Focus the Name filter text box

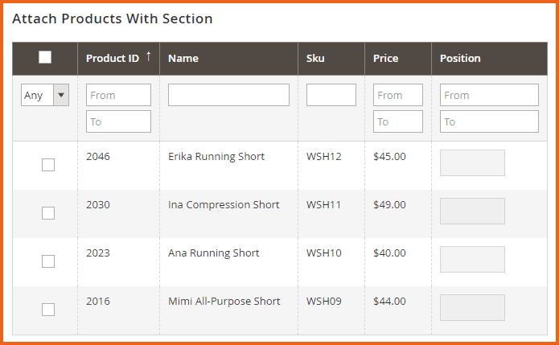tap(228, 95)
